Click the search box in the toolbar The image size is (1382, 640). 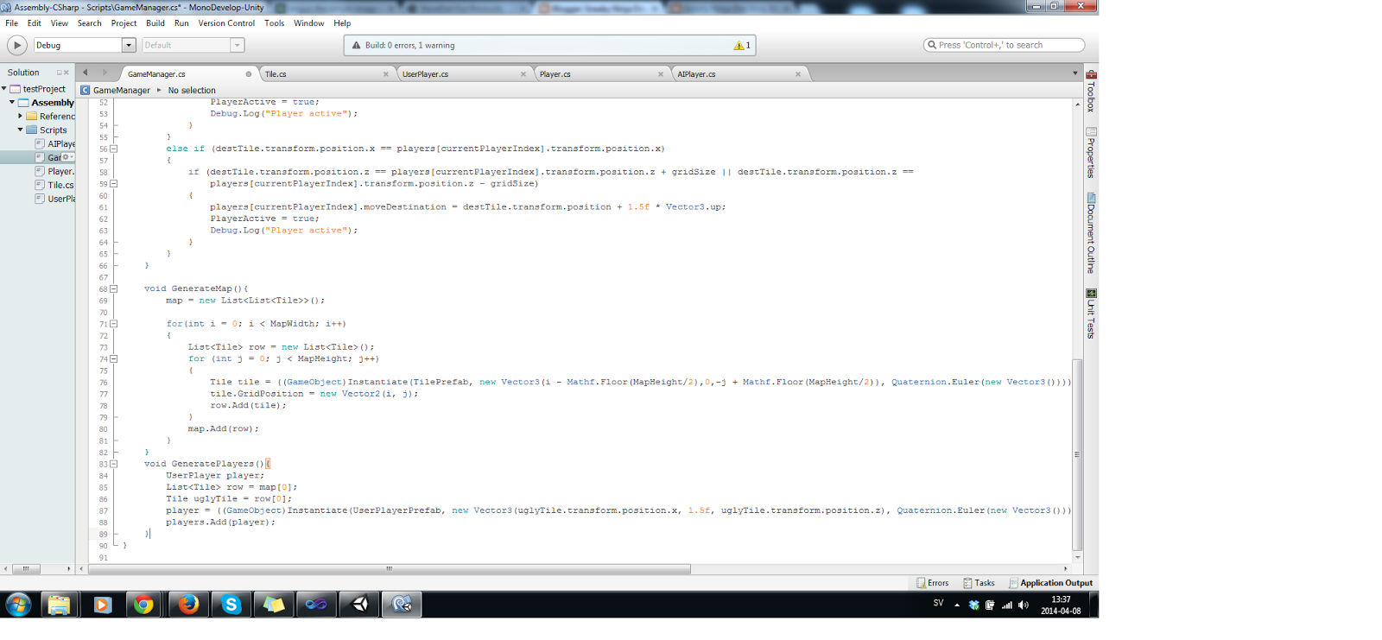click(x=1004, y=45)
